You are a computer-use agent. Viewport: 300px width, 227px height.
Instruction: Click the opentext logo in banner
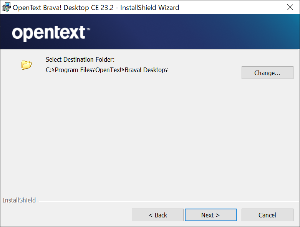click(x=51, y=33)
